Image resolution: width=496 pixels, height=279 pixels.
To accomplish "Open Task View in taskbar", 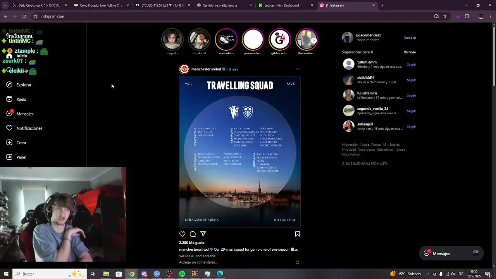I will 93,274.
